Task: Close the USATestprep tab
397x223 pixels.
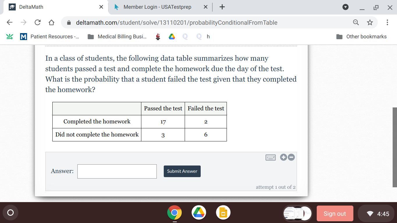Action: [x=206, y=7]
